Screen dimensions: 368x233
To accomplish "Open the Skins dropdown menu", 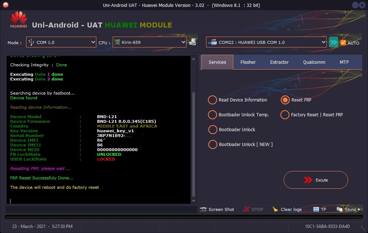I will (x=348, y=209).
